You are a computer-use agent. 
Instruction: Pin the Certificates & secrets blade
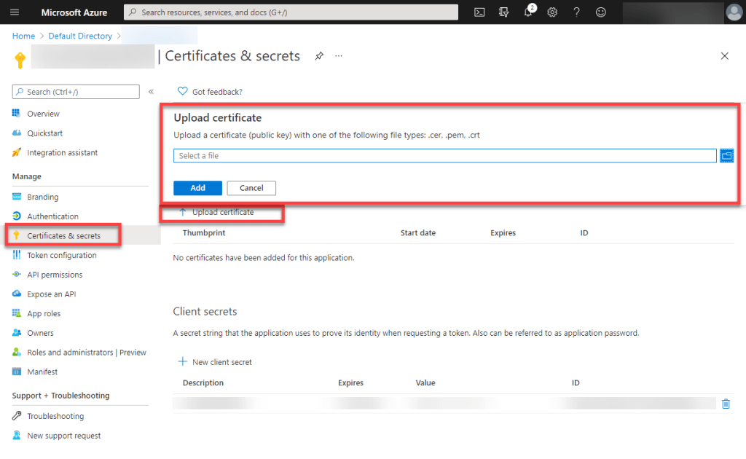click(318, 55)
